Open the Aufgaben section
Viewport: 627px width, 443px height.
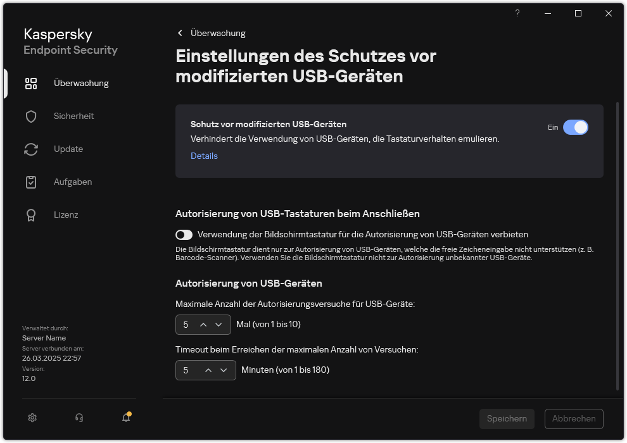(x=73, y=182)
